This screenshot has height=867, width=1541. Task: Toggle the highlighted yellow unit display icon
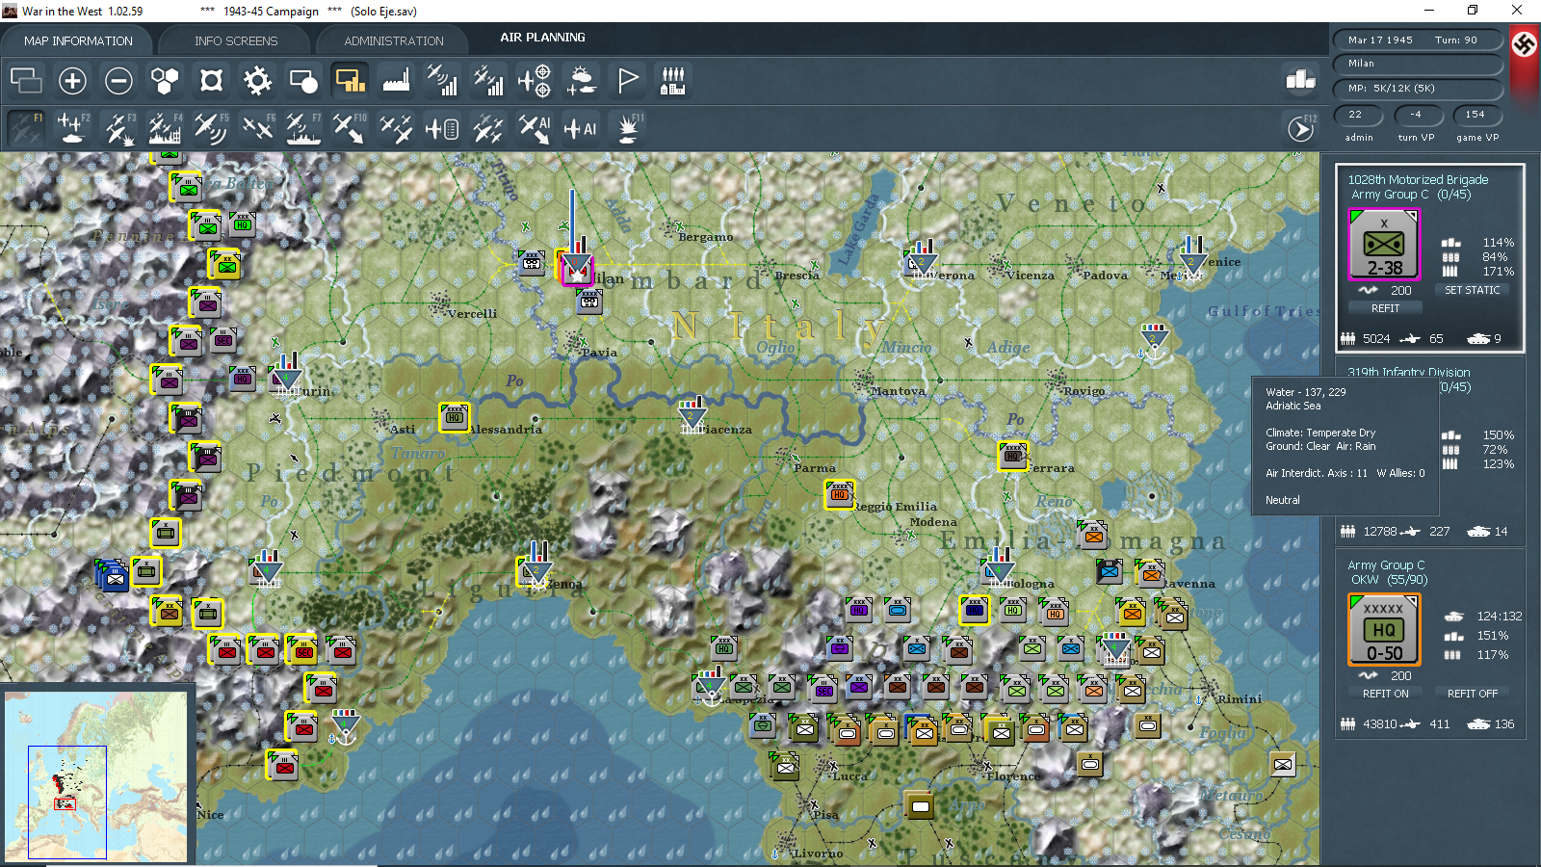pos(350,81)
